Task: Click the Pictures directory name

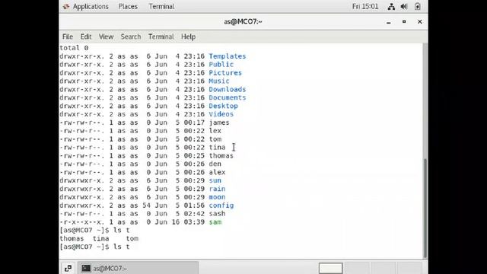Action: (225, 73)
